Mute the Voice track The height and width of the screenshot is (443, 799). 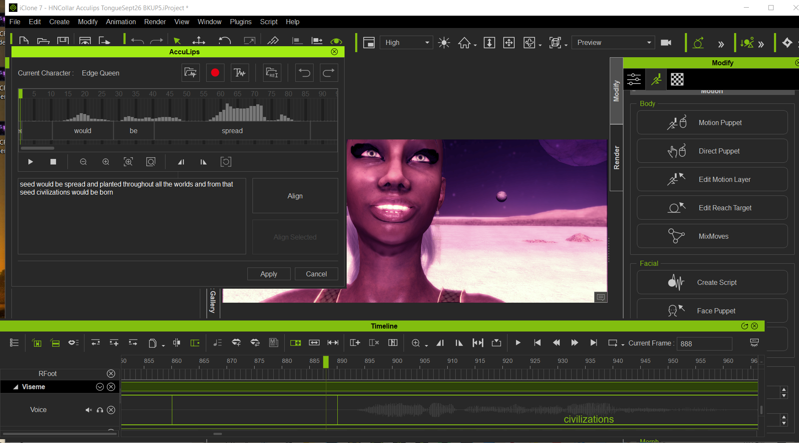click(x=89, y=410)
